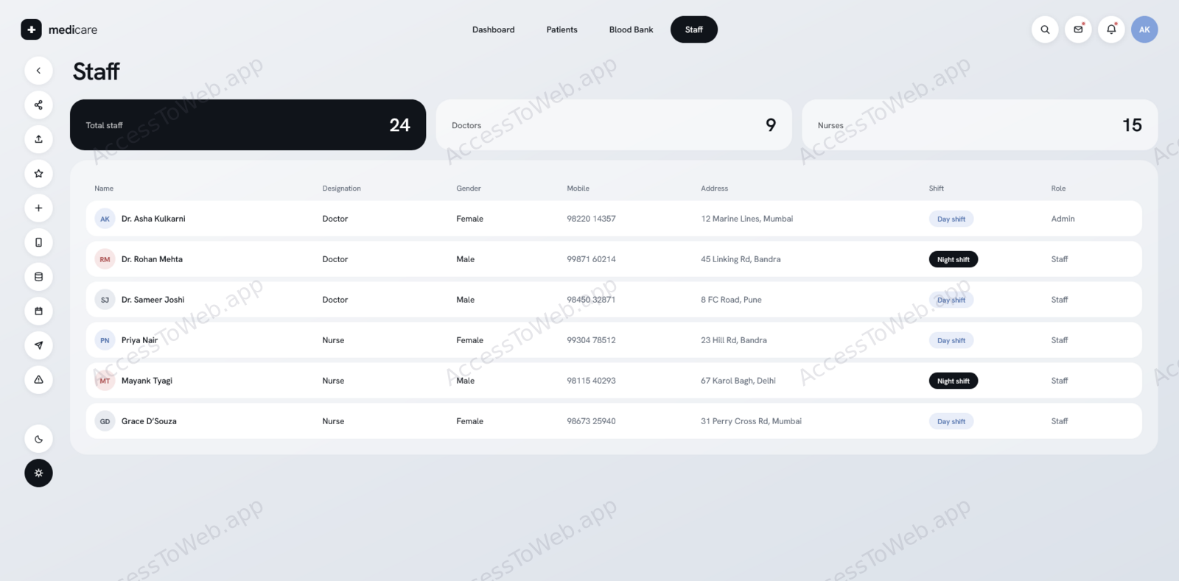
Task: Click SJ avatar in Sameer Joshi row
Action: (105, 300)
